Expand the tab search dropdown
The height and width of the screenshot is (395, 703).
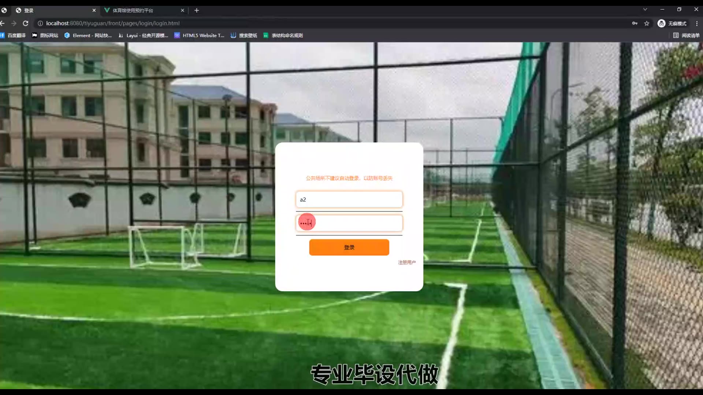point(645,10)
